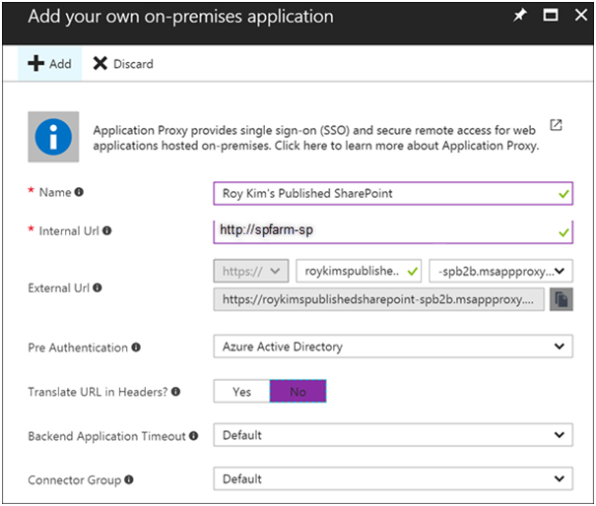Open the Pre Authentication dropdown
The width and height of the screenshot is (596, 506).
point(393,347)
